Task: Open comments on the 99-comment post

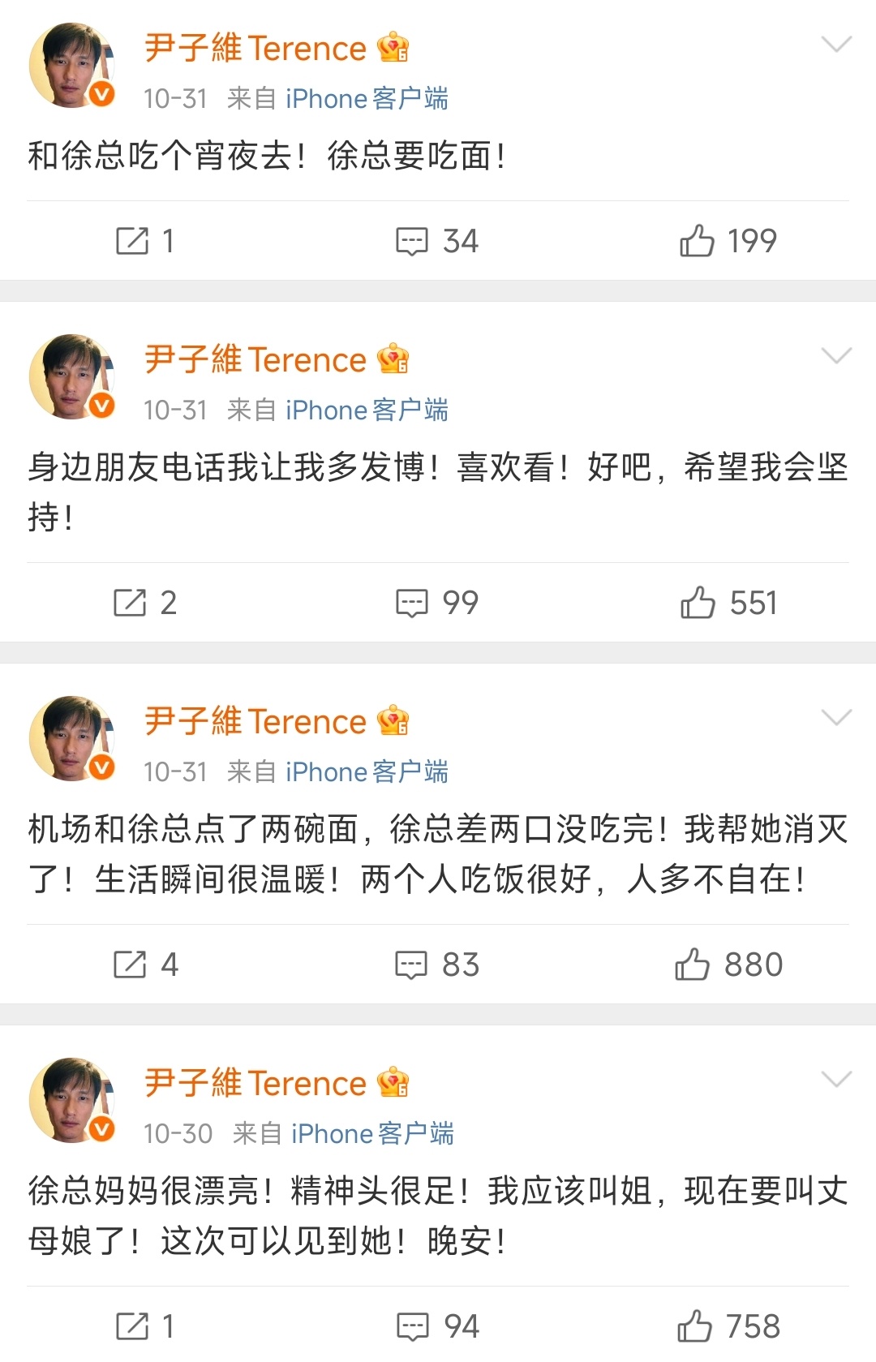Action: point(412,603)
